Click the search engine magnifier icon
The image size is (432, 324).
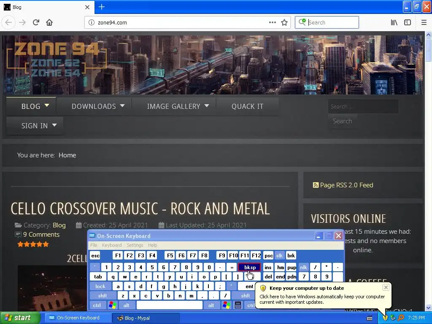pos(302,22)
